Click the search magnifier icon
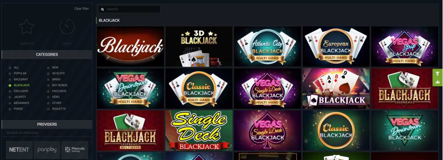Screen dimensions: 443x160 click(x=102, y=9)
